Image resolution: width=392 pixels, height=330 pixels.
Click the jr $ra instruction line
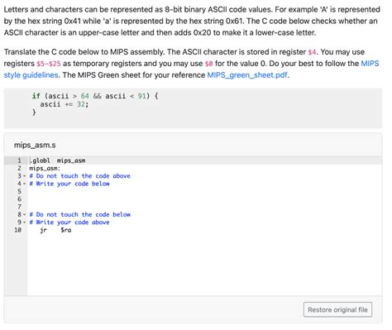click(55, 230)
